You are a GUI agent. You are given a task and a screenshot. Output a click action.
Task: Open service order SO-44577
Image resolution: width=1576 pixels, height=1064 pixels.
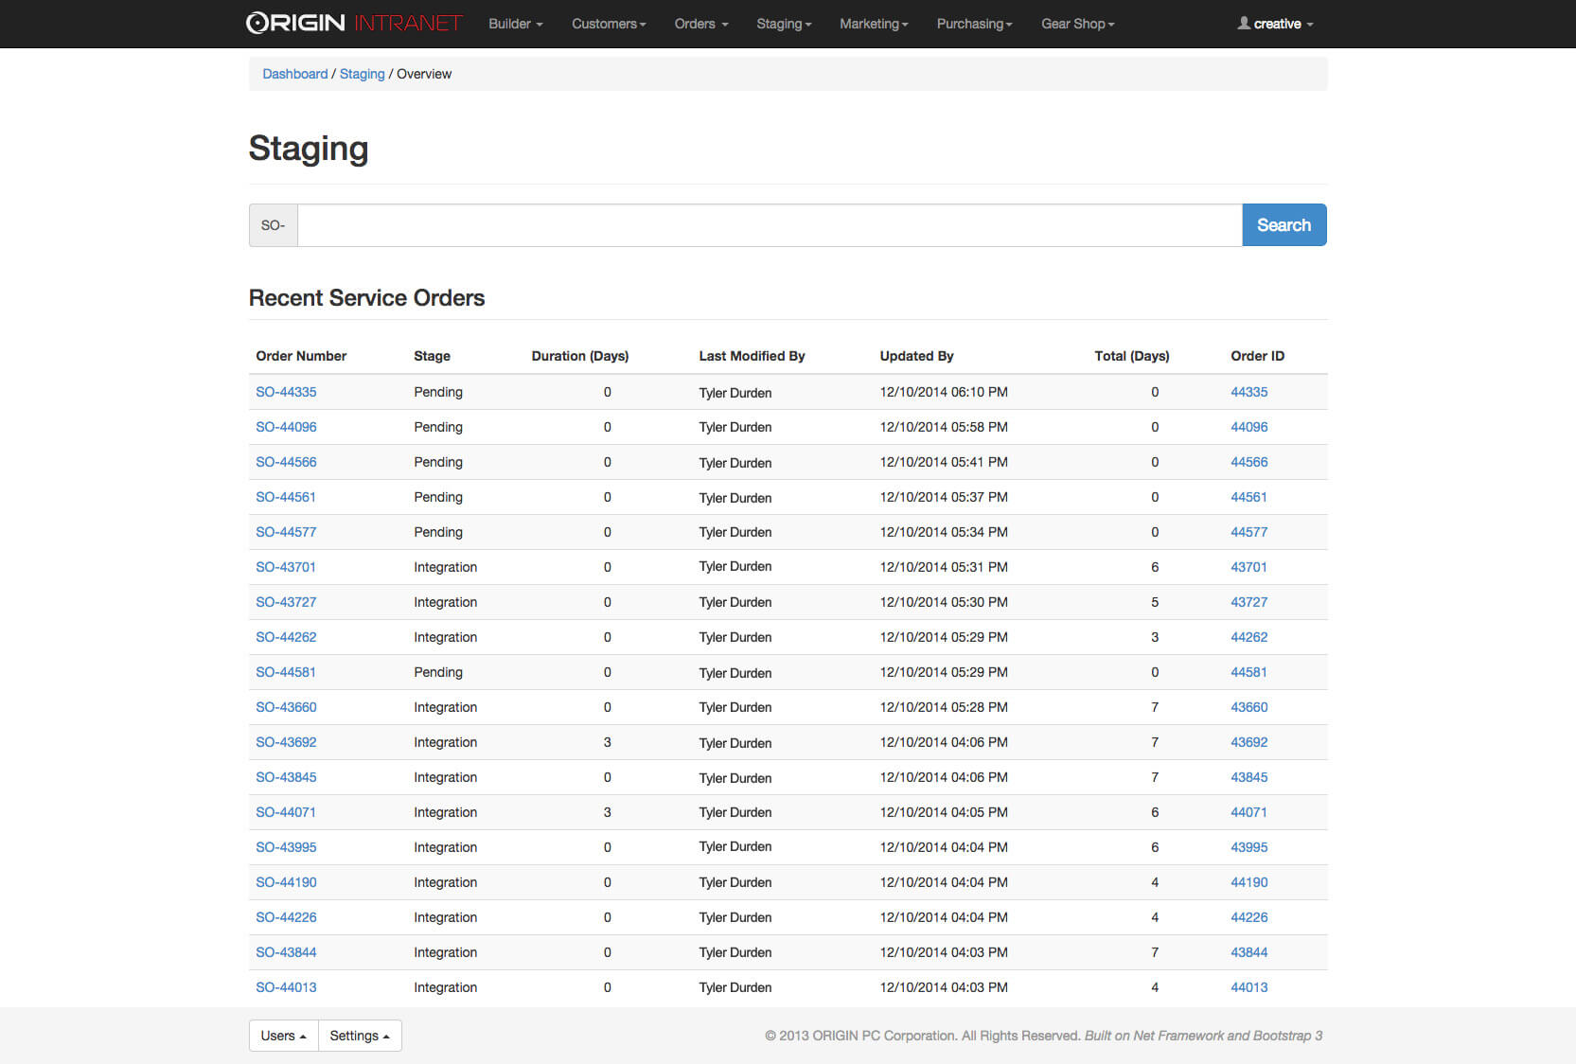click(286, 532)
